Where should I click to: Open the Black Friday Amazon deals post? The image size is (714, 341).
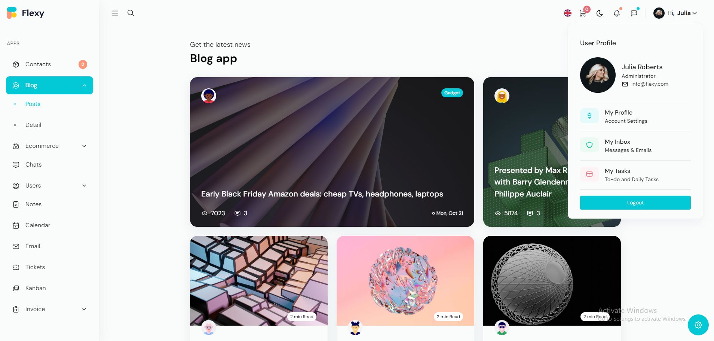322,194
